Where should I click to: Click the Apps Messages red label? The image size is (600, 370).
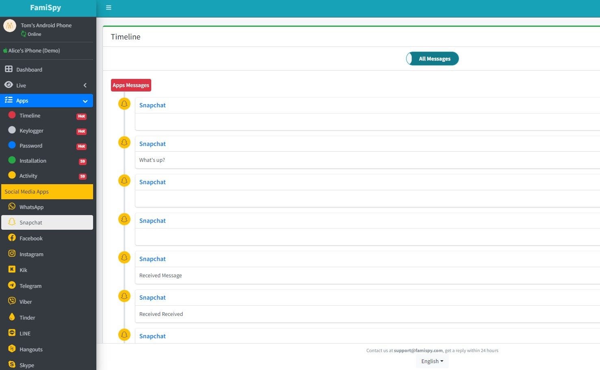131,85
